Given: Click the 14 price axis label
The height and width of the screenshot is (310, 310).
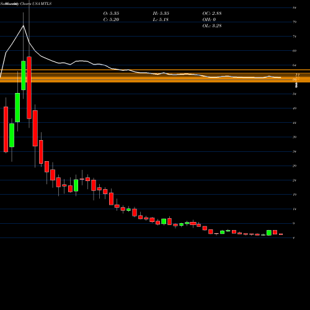Looking at the screenshot, I should point(294,209).
